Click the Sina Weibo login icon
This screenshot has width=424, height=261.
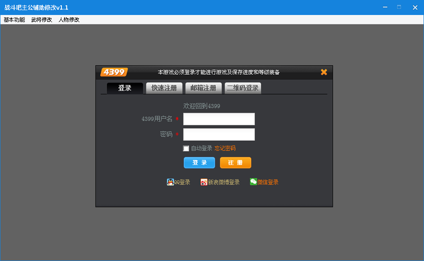click(x=204, y=182)
